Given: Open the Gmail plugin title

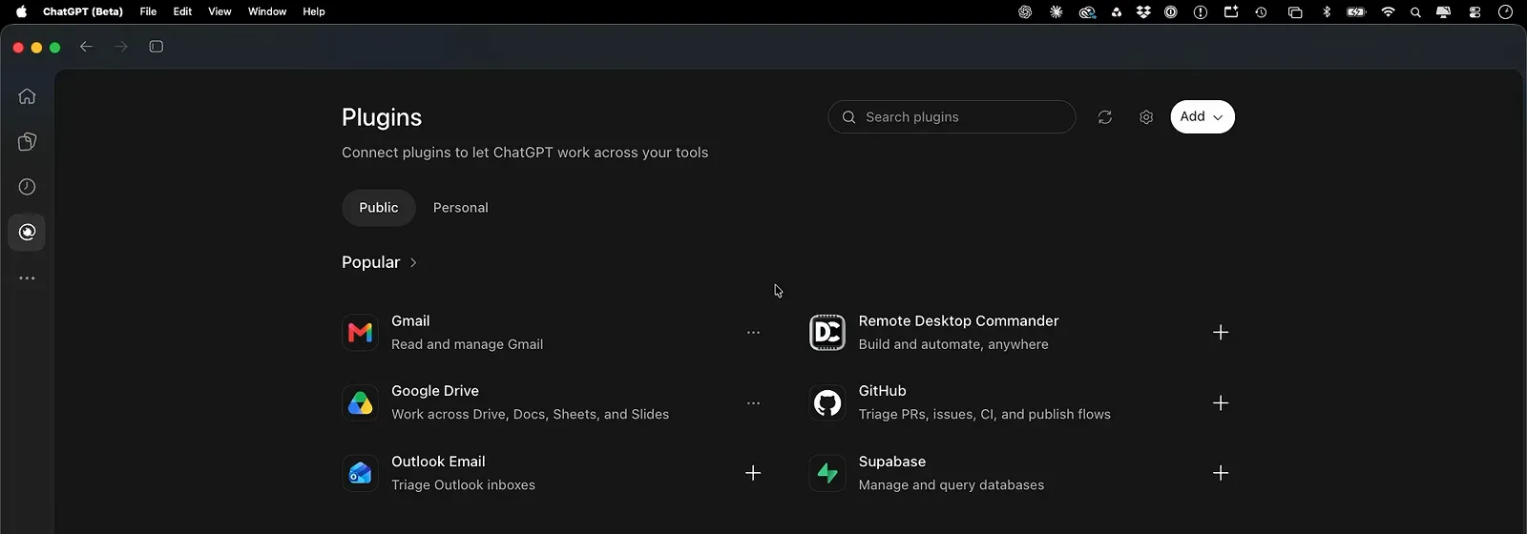Looking at the screenshot, I should [410, 321].
